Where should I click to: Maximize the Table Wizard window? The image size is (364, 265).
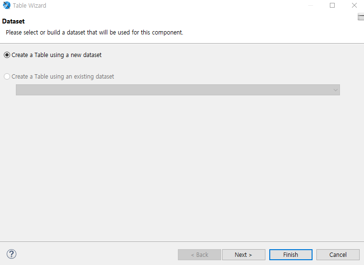pyautogui.click(x=332, y=5)
